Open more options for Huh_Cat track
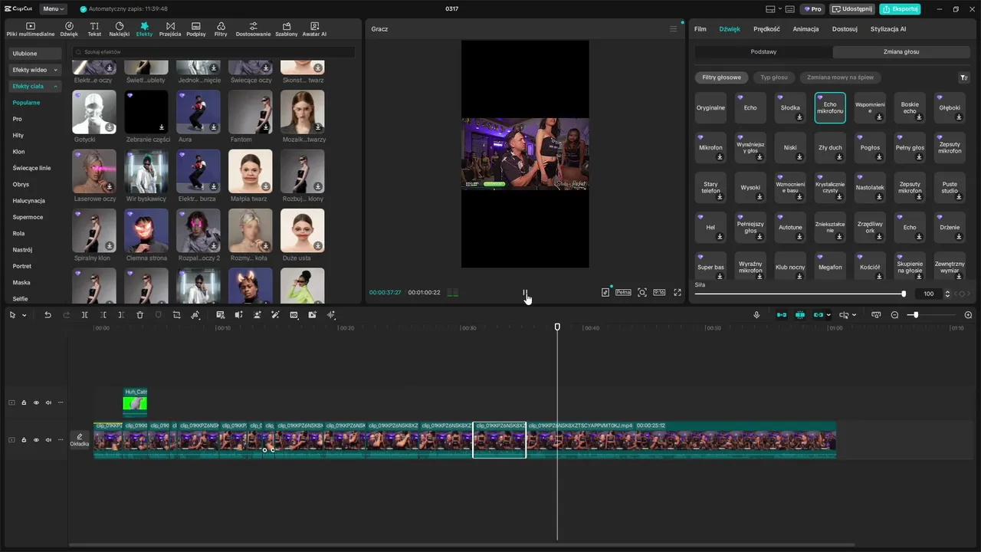This screenshot has width=981, height=552. pos(61,402)
